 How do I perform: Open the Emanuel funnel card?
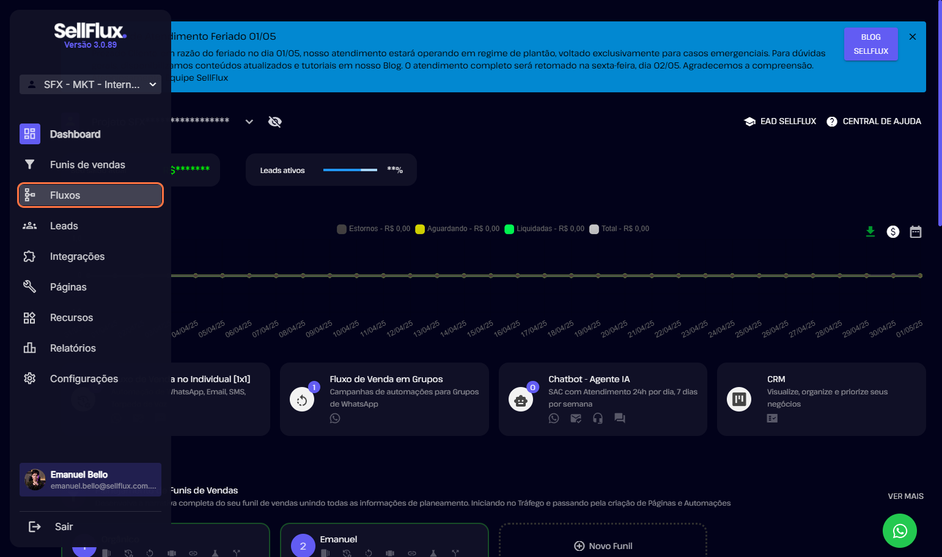click(385, 540)
